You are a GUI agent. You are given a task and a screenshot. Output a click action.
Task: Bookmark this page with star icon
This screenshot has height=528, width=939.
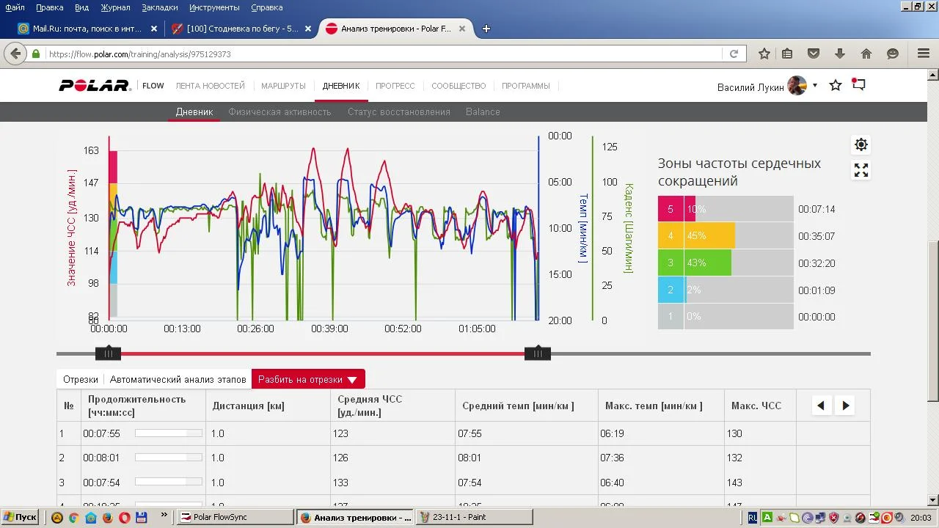pyautogui.click(x=764, y=54)
